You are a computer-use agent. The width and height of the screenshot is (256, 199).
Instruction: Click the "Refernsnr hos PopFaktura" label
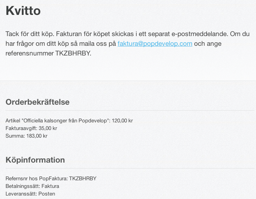[37, 179]
